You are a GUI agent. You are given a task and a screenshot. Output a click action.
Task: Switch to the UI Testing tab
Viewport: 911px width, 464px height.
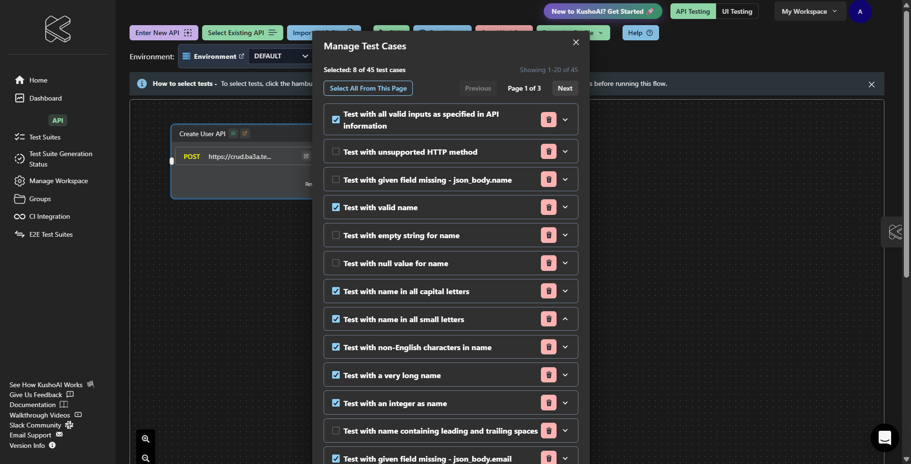coord(737,11)
